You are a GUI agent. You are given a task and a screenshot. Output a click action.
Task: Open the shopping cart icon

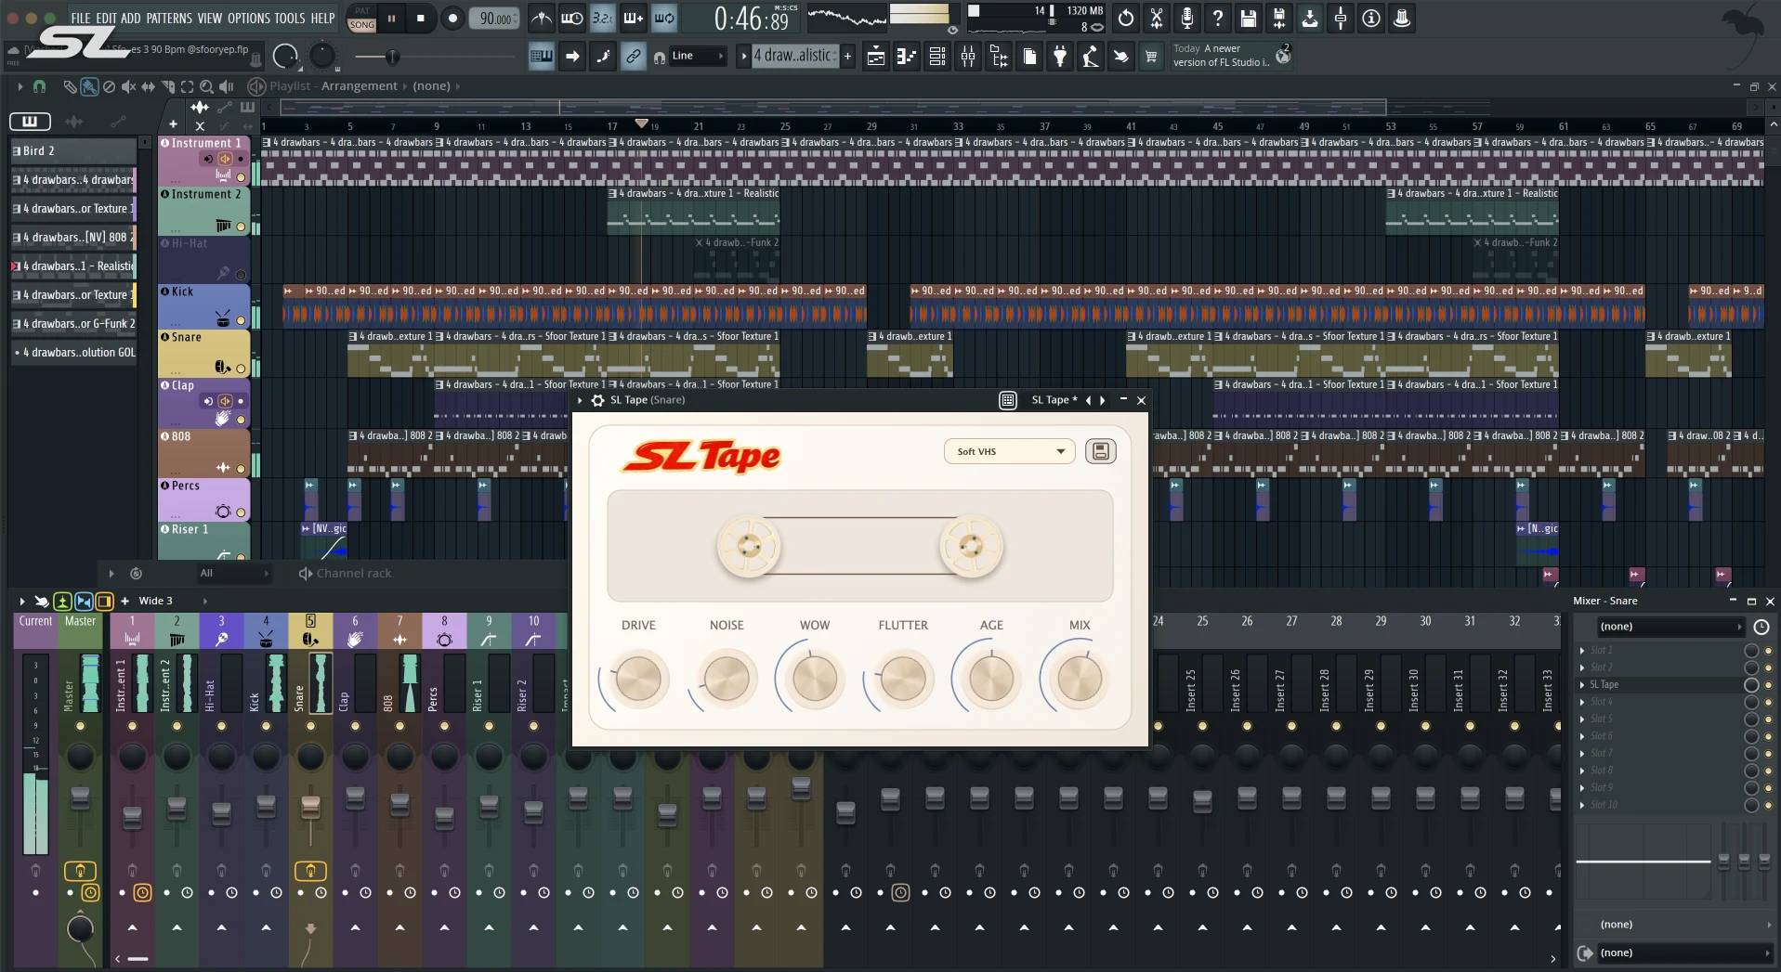pos(1151,57)
